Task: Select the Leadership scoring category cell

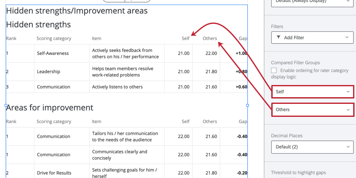Action: [x=49, y=72]
